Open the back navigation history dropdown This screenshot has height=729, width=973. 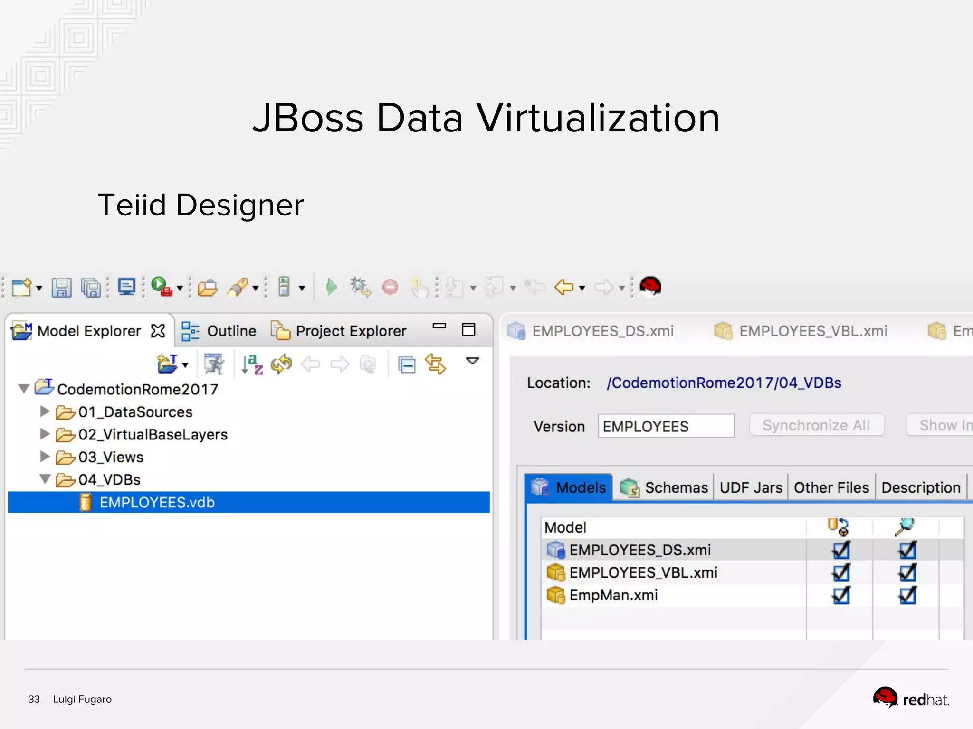pyautogui.click(x=582, y=288)
